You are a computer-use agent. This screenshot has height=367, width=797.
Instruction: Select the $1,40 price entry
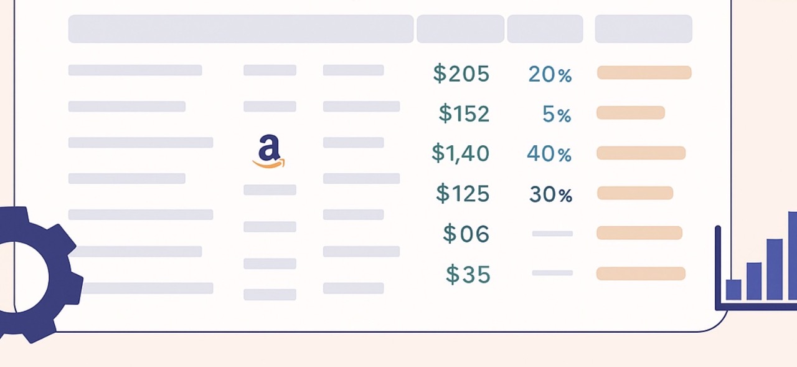pos(461,153)
